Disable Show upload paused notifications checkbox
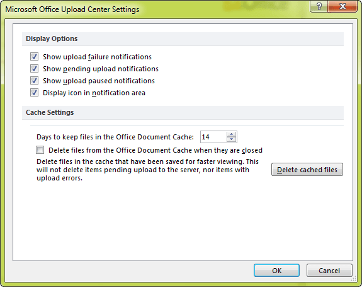362x287 pixels. point(34,81)
